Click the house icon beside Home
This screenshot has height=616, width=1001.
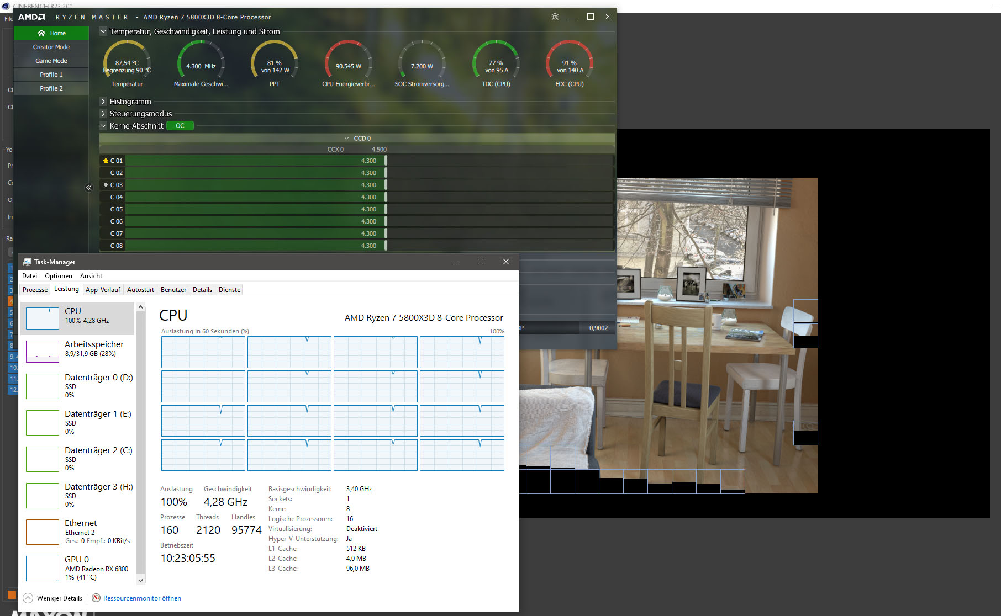[x=41, y=33]
